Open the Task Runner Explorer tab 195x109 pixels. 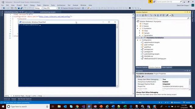(x=24, y=99)
